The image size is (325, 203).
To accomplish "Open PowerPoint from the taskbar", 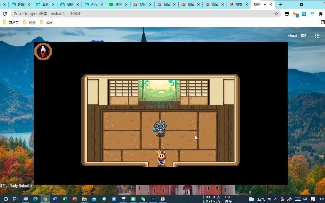I will [75, 199].
